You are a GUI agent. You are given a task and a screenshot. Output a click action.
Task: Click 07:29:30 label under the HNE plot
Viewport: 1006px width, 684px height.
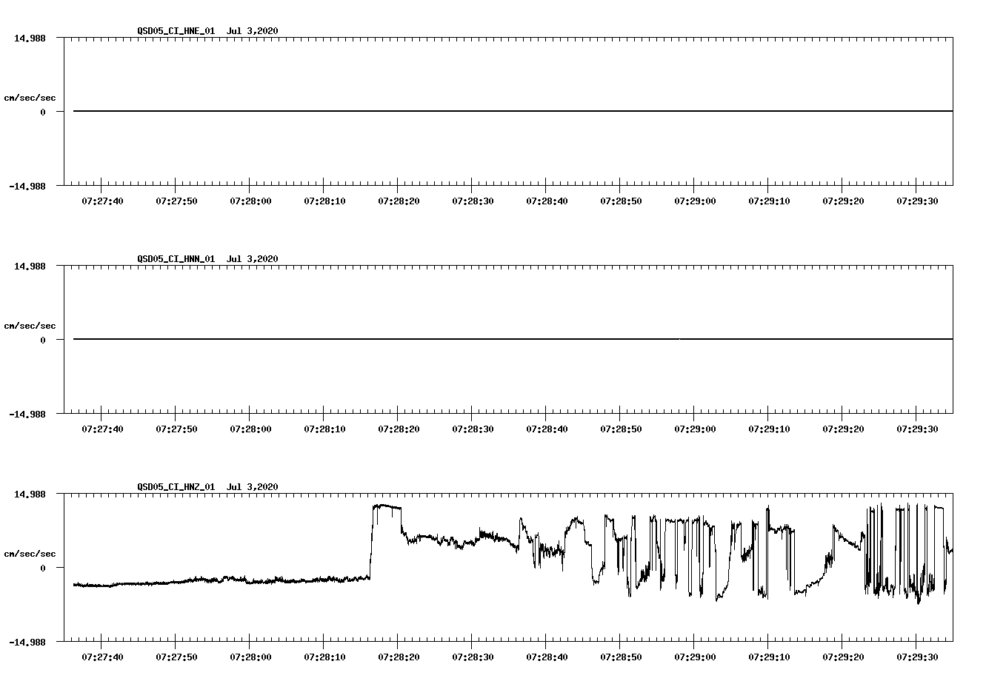click(917, 201)
